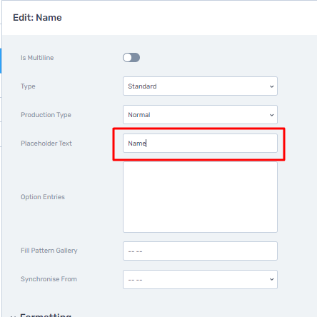
Task: Toggle the Is Multiline switch
Action: [x=131, y=58]
